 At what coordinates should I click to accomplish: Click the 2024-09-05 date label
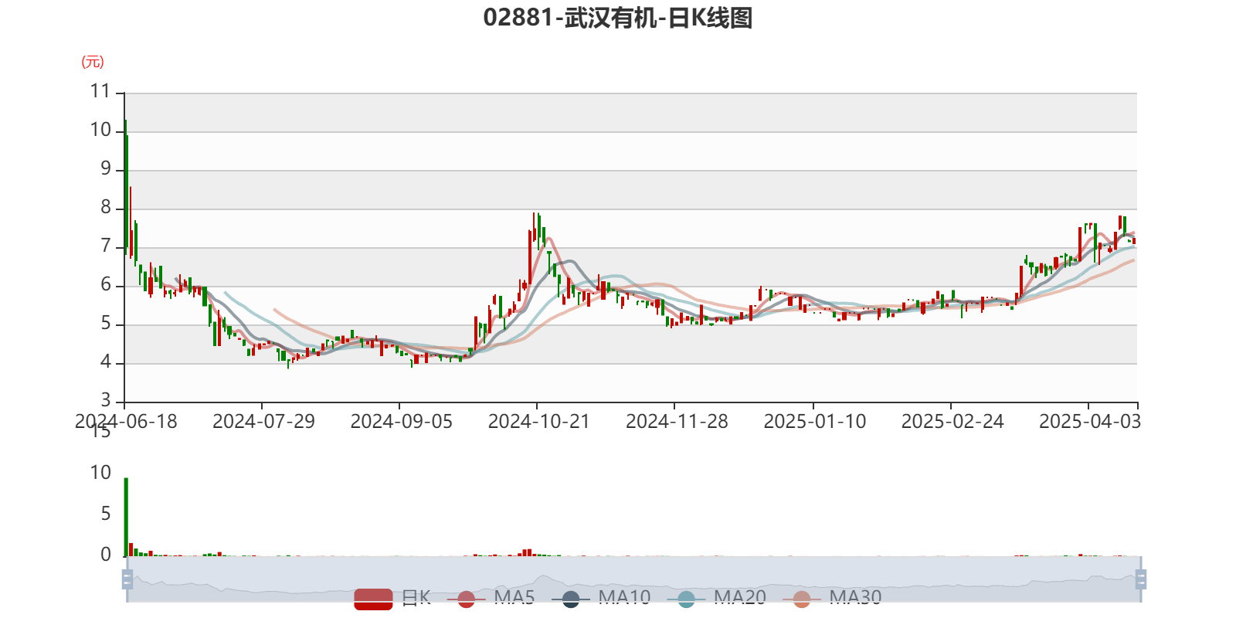pos(401,422)
